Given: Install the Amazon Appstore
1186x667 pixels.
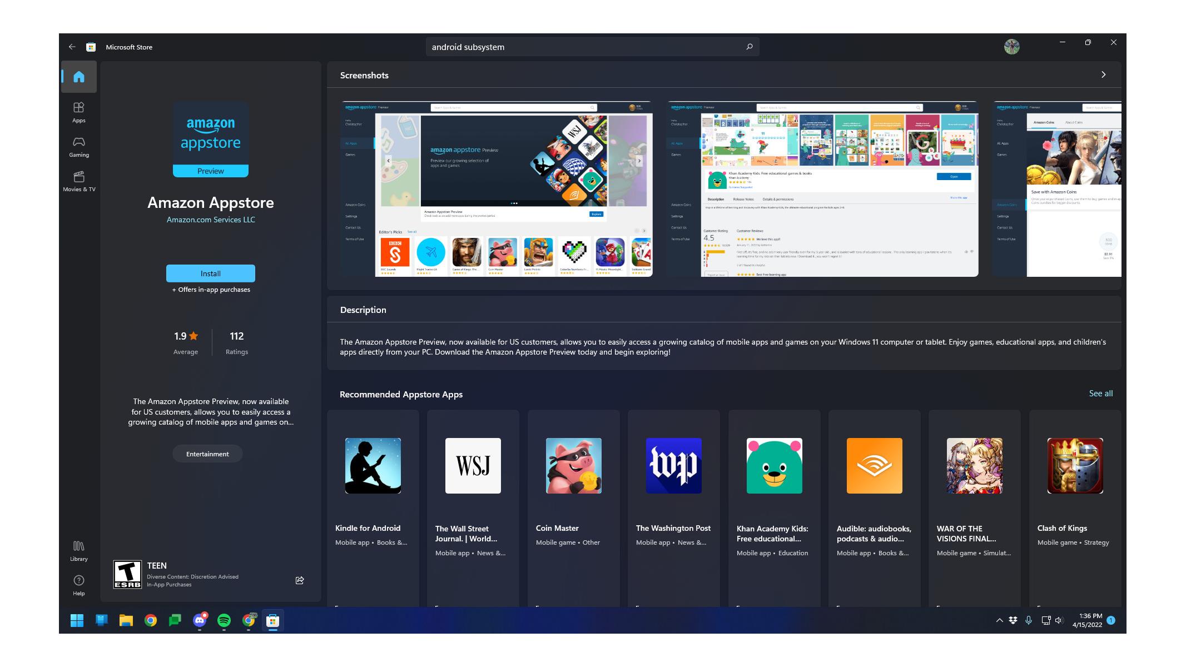Looking at the screenshot, I should point(211,273).
